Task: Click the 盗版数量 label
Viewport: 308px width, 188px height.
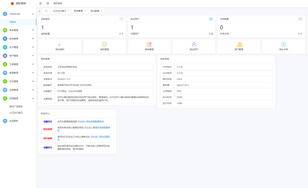Action: tap(45, 34)
